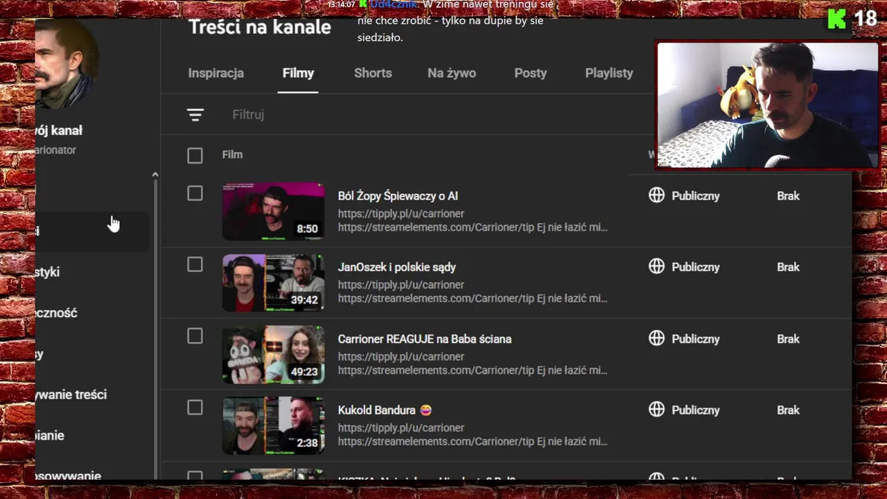The width and height of the screenshot is (887, 499).
Task: Open title JanOszek i polskie sądy
Action: 396,267
